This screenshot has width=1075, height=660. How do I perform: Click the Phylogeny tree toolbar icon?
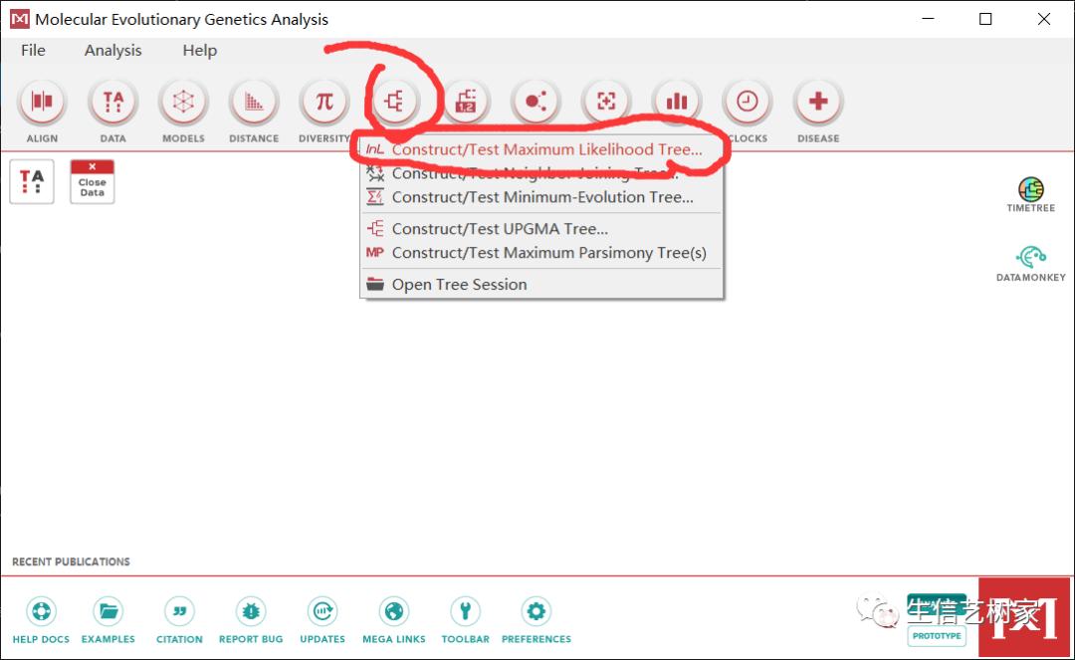(395, 102)
